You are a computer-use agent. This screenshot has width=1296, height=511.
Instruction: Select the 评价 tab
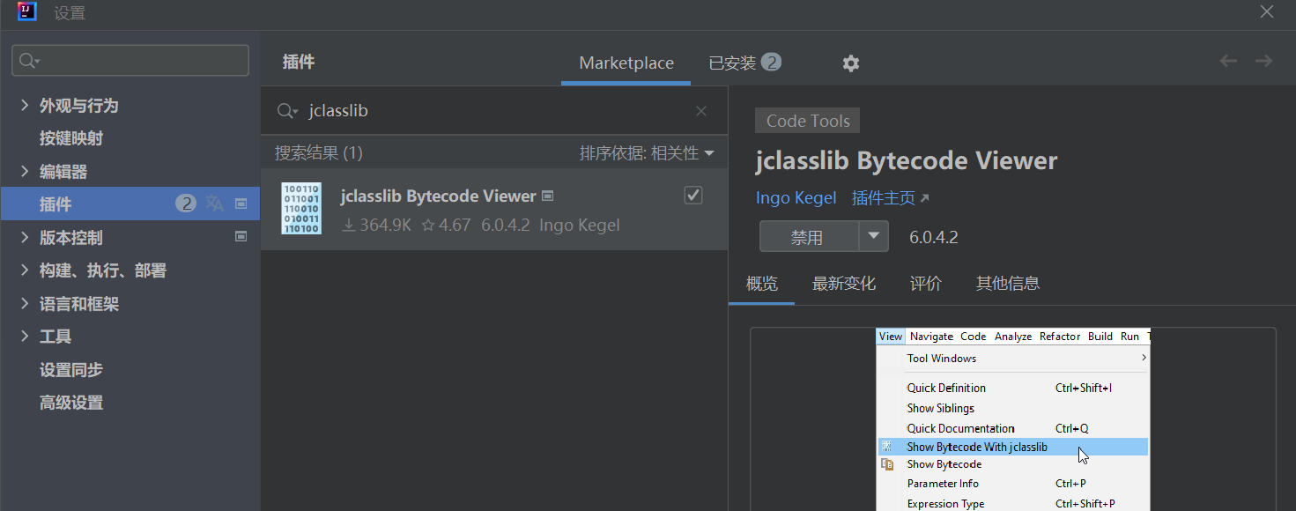(926, 284)
